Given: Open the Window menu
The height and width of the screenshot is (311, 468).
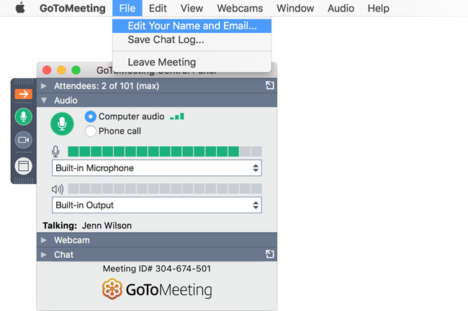Looking at the screenshot, I should [x=295, y=8].
